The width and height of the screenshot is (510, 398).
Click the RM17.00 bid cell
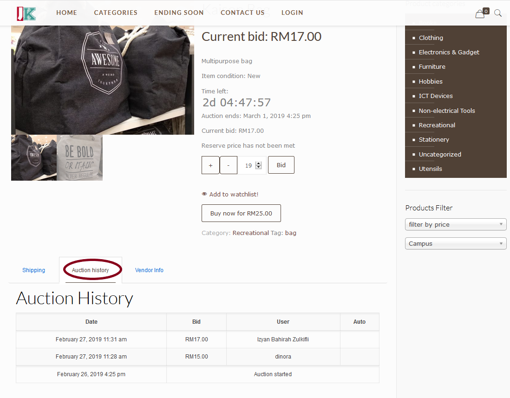click(196, 339)
